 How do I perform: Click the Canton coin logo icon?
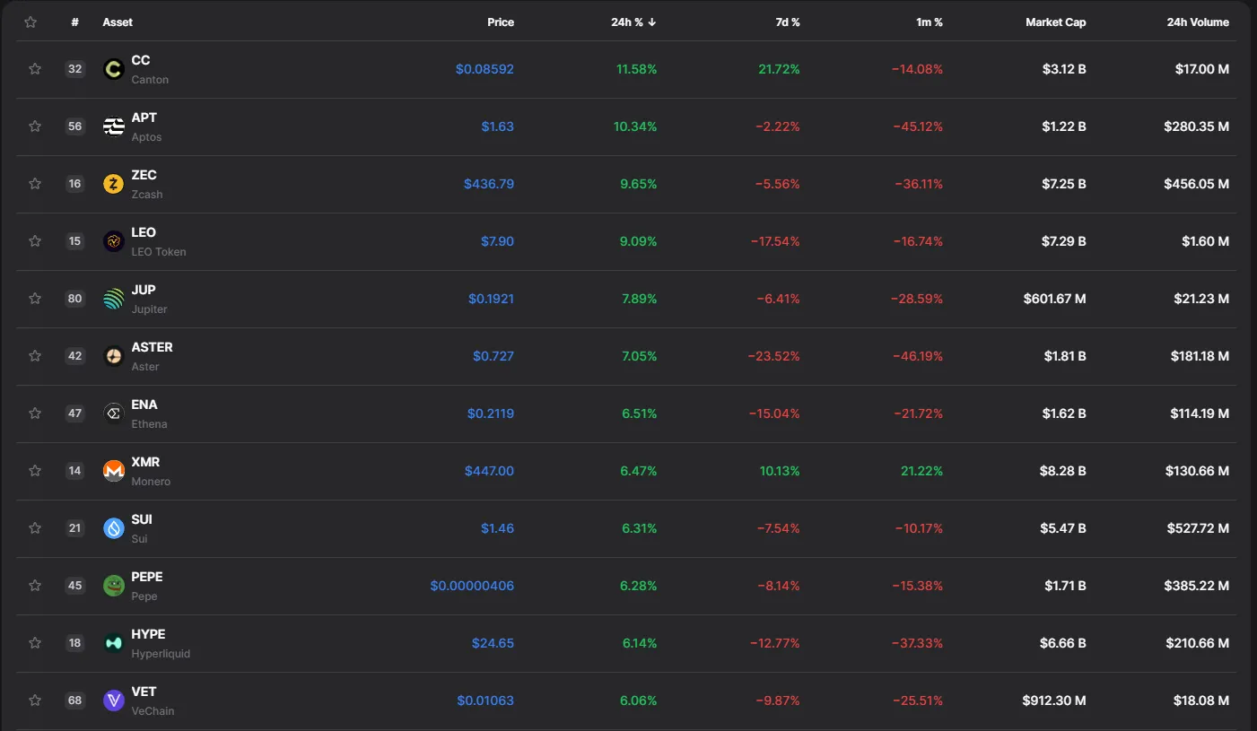pos(113,69)
